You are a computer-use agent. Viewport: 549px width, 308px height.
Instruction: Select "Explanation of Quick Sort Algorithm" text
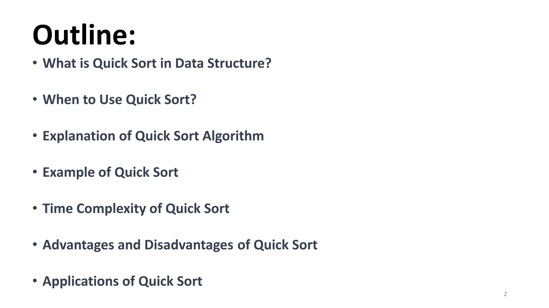pyautogui.click(x=153, y=136)
